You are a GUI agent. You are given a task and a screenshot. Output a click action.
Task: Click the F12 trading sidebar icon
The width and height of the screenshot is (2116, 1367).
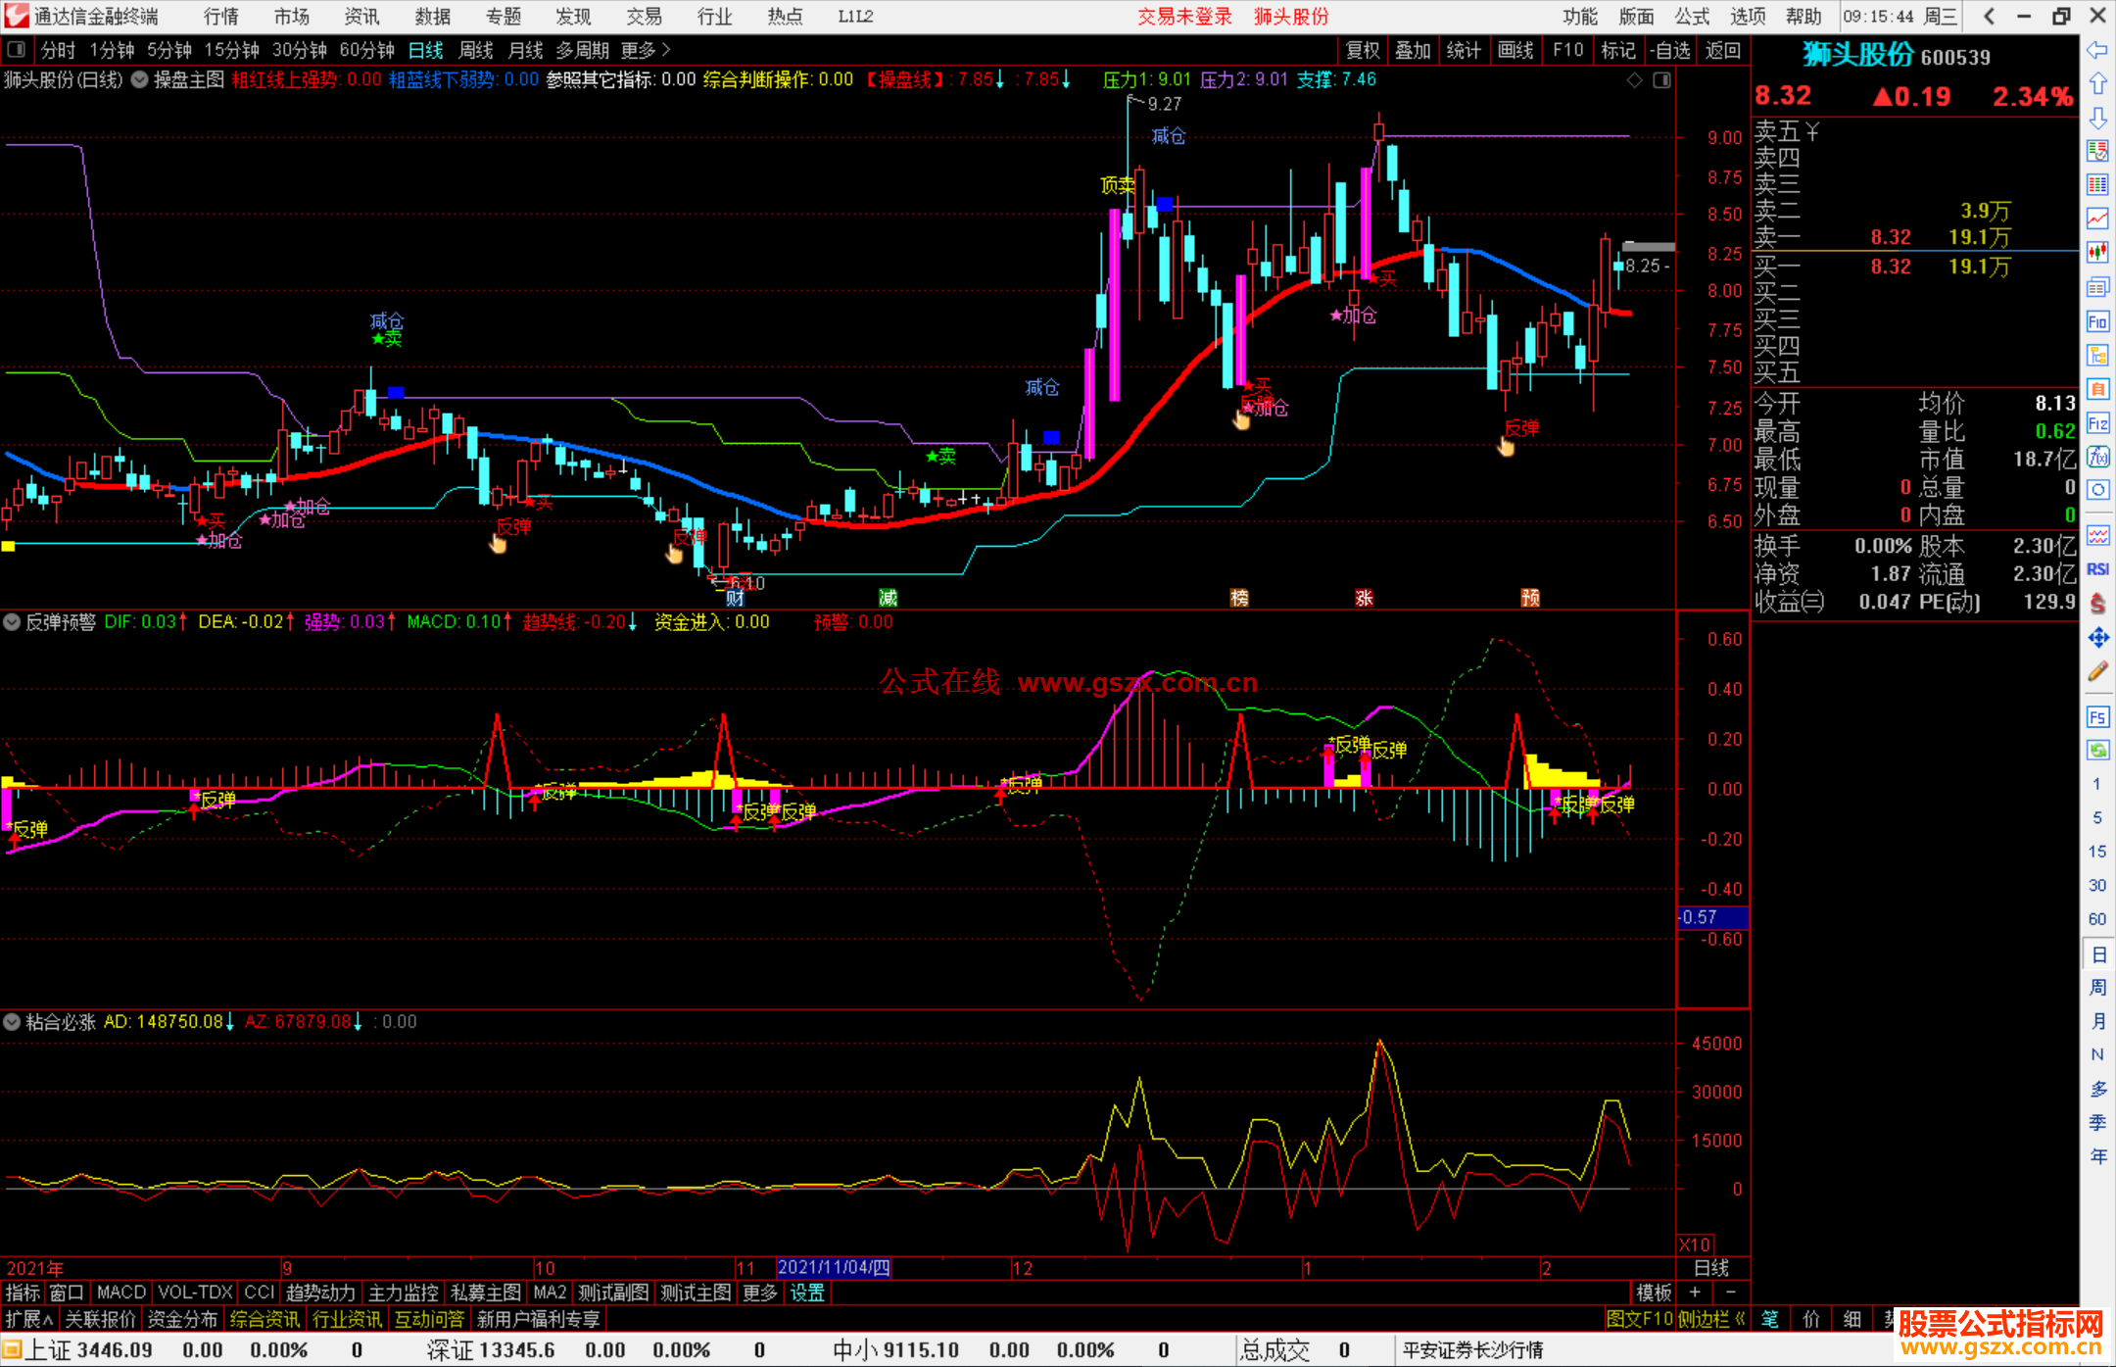tap(2097, 423)
